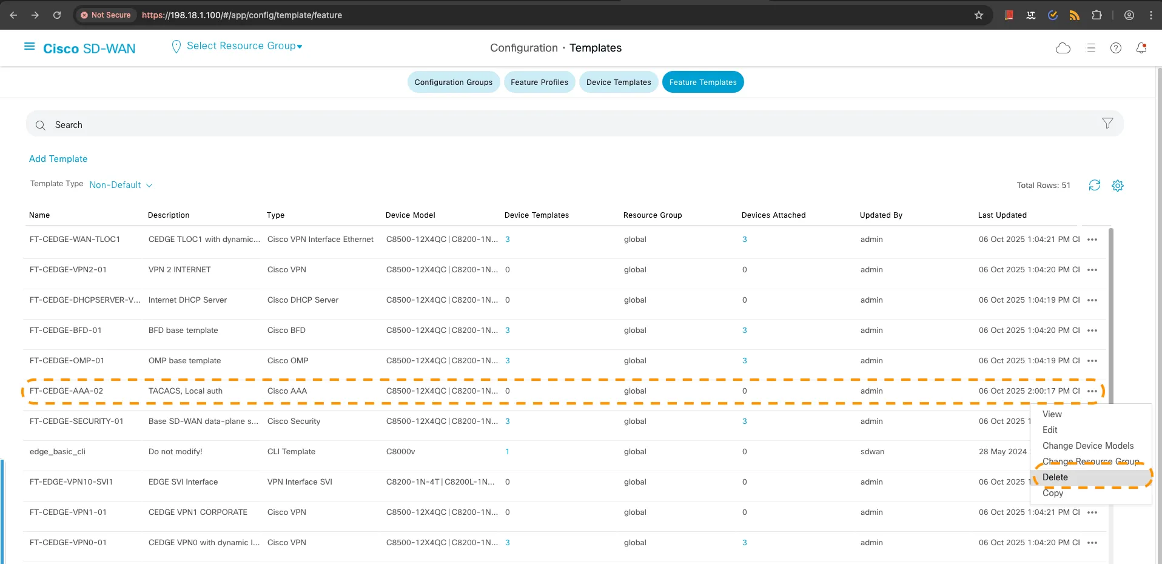Open the notifications bell
This screenshot has width=1162, height=564.
1141,48
